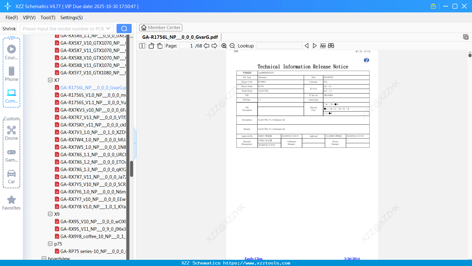The height and width of the screenshot is (266, 472).
Task: Click the binoculars search icon
Action: pos(331,46)
